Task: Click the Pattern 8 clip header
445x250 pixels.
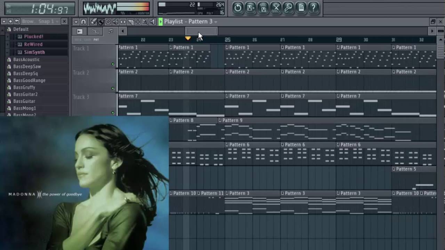Action: coord(193,120)
